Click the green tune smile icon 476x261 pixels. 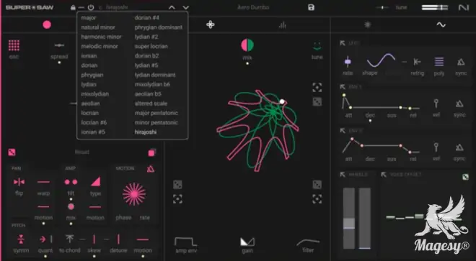click(x=317, y=46)
